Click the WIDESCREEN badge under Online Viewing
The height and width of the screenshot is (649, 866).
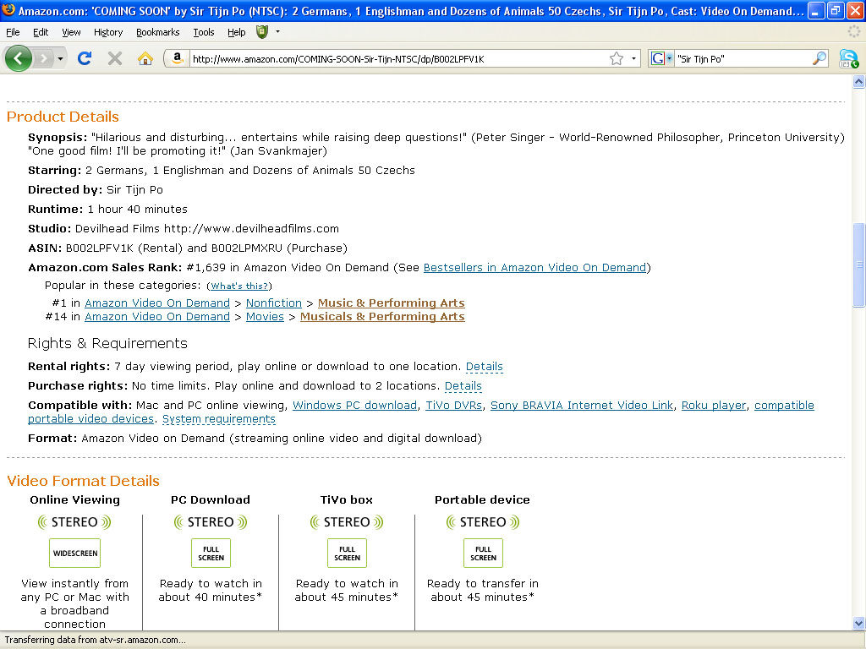[x=74, y=553]
